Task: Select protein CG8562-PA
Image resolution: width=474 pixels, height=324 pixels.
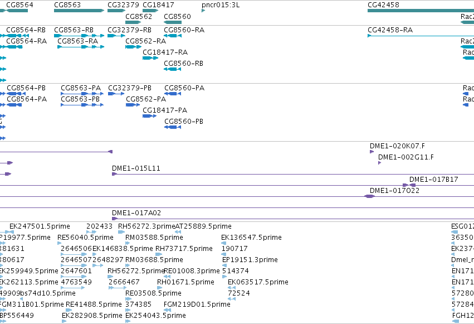Action: pos(133,105)
